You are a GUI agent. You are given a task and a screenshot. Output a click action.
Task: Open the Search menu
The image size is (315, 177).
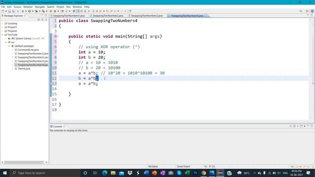point(51,7)
